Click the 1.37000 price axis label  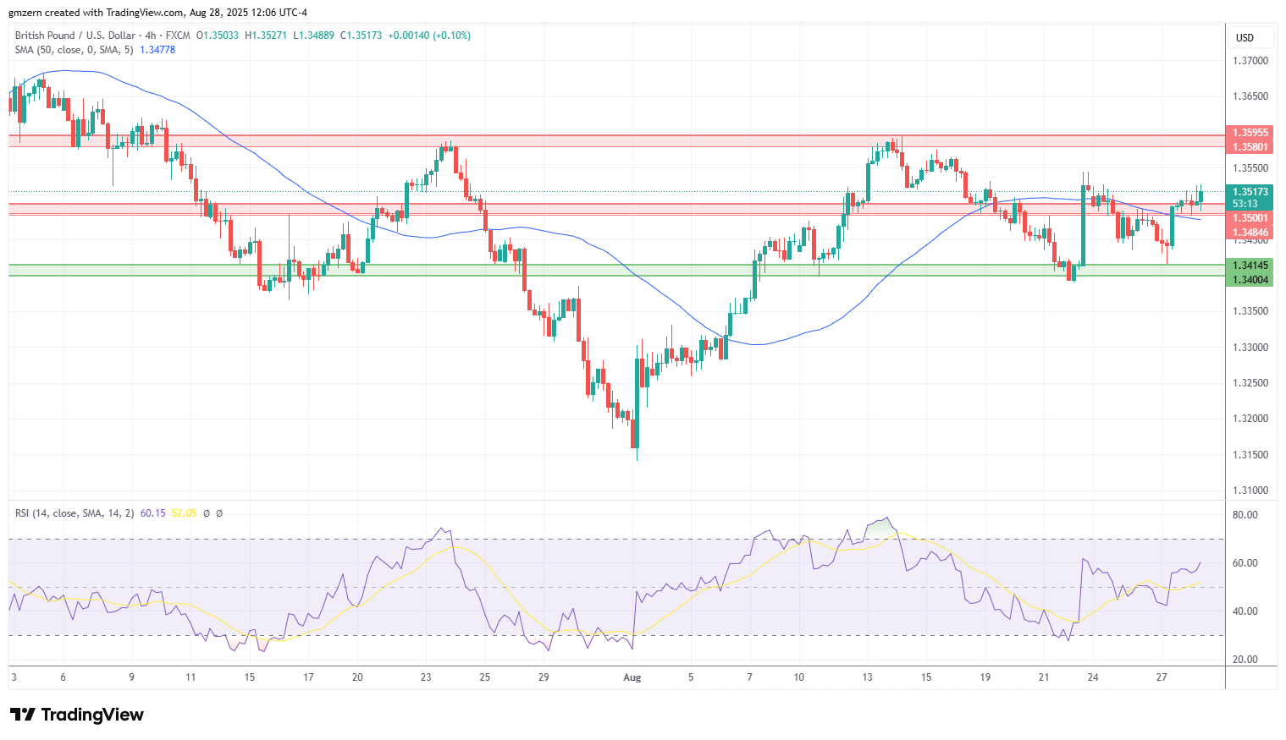[x=1250, y=61]
